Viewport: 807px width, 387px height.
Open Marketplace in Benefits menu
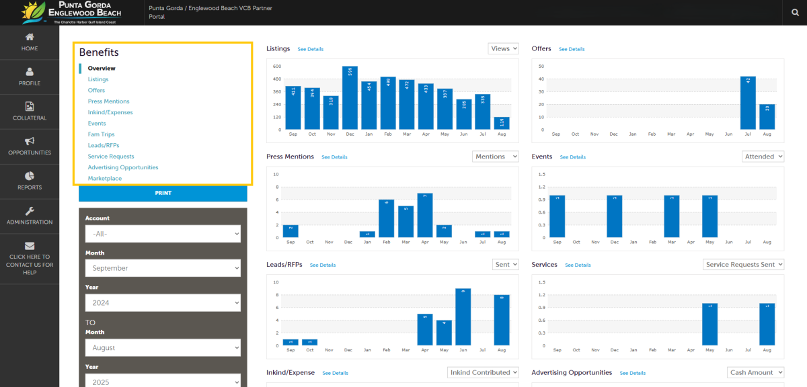[x=105, y=179]
